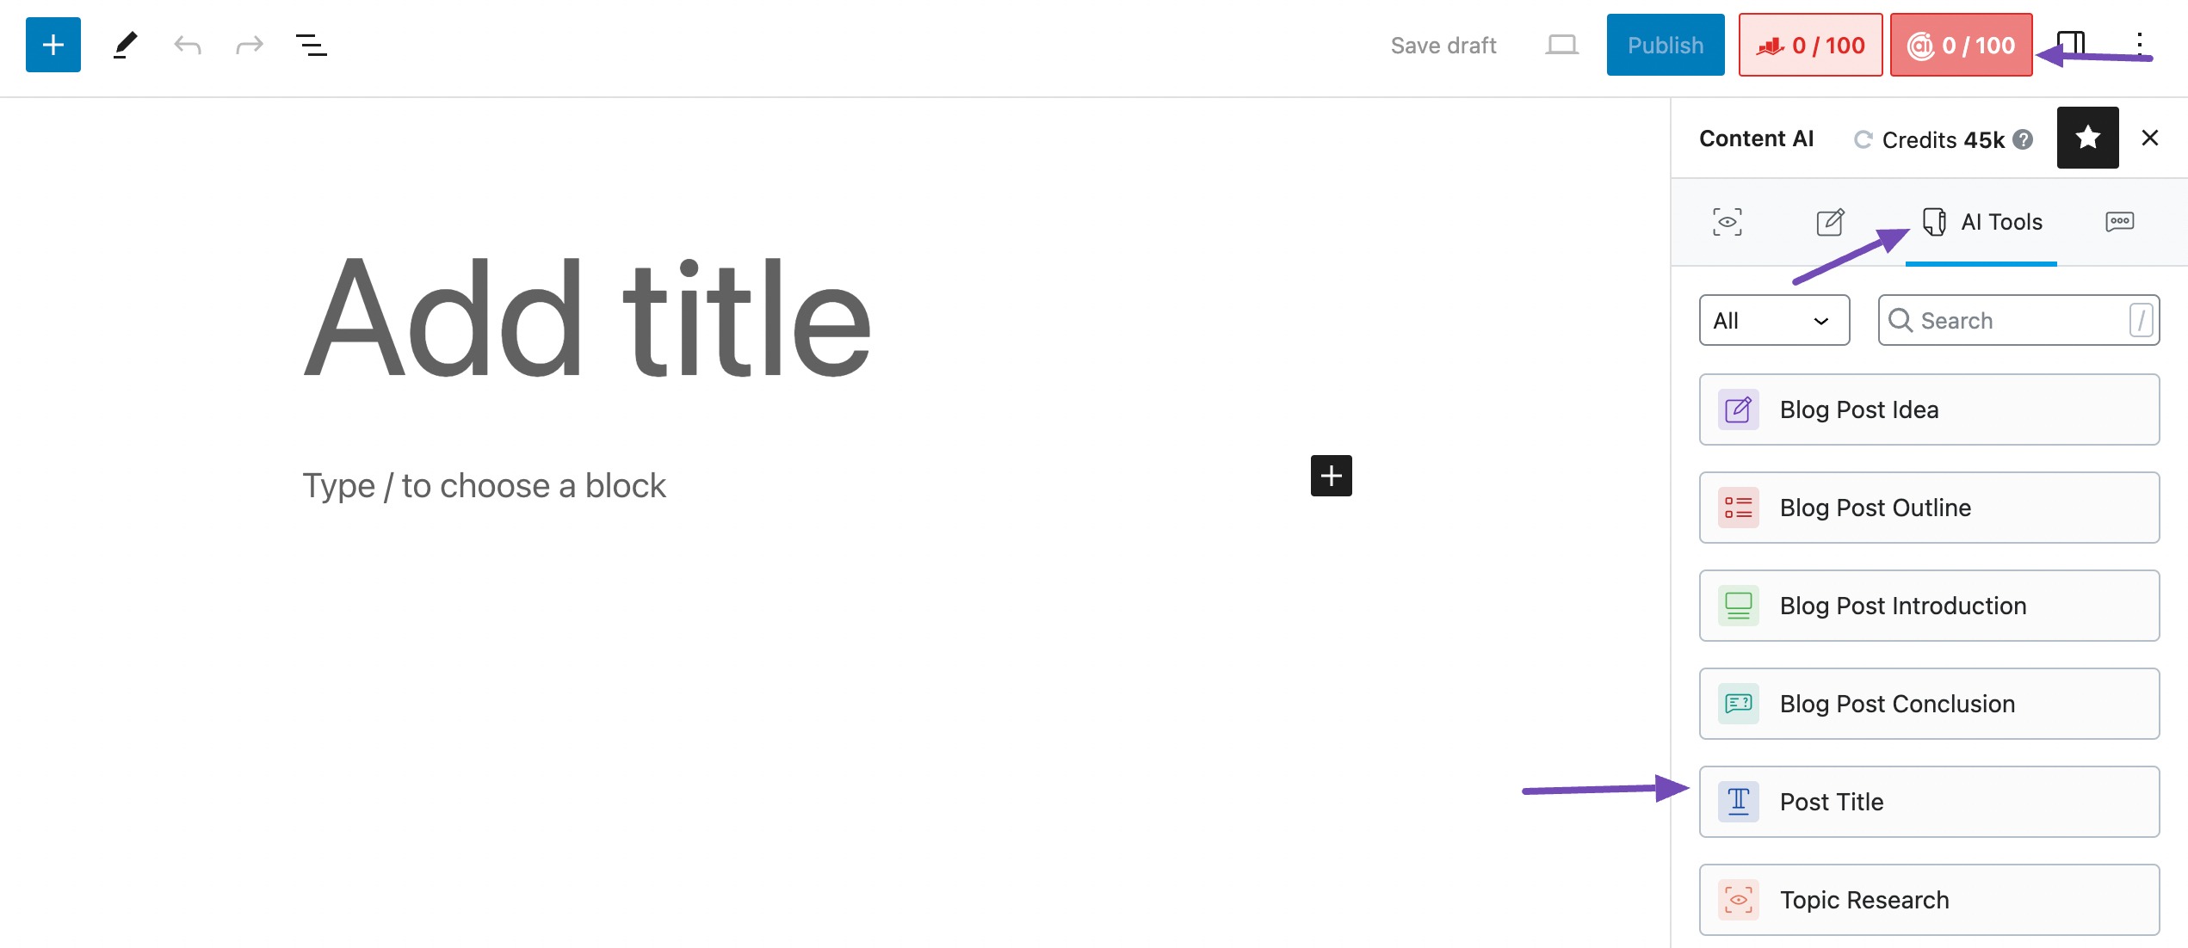Click Save draft
The image size is (2188, 948).
(1443, 45)
